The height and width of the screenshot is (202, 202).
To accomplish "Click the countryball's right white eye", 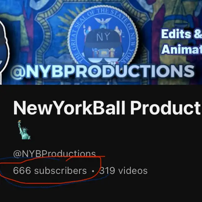I will click(x=111, y=60).
